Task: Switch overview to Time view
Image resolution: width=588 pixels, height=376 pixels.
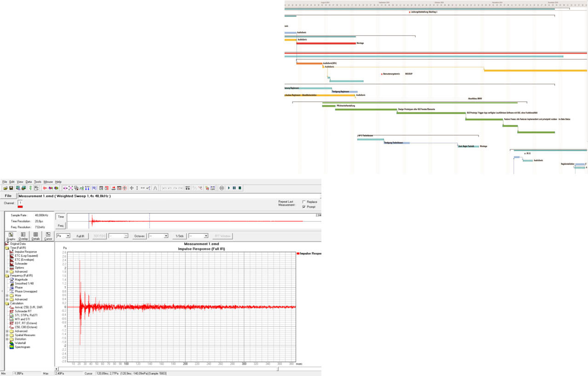Action: tap(61, 216)
